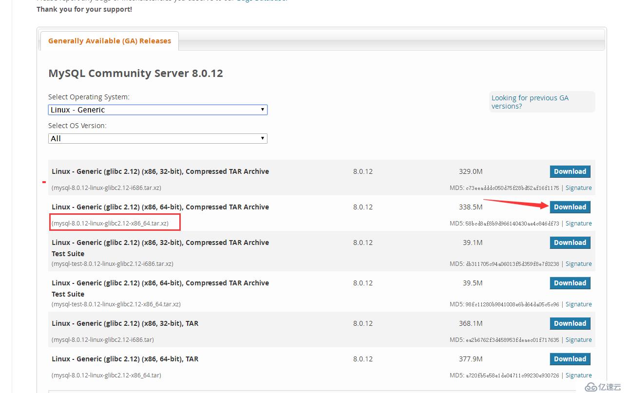Click filename mysql-8.0.12-linux-glibc2.12-x86_64.tar.xz
629x393 pixels.
(110, 223)
